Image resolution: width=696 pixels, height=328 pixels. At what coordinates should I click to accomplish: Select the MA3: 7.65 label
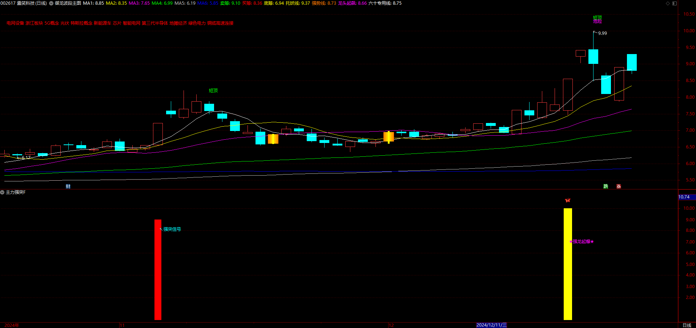139,3
